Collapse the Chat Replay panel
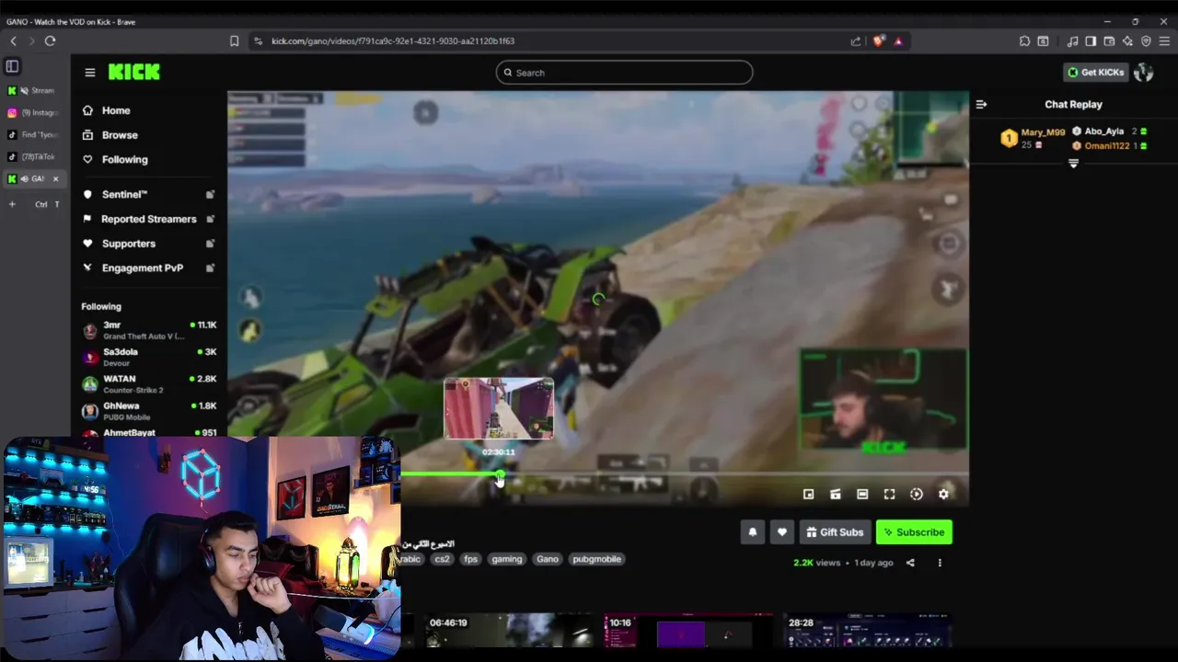 tap(981, 104)
